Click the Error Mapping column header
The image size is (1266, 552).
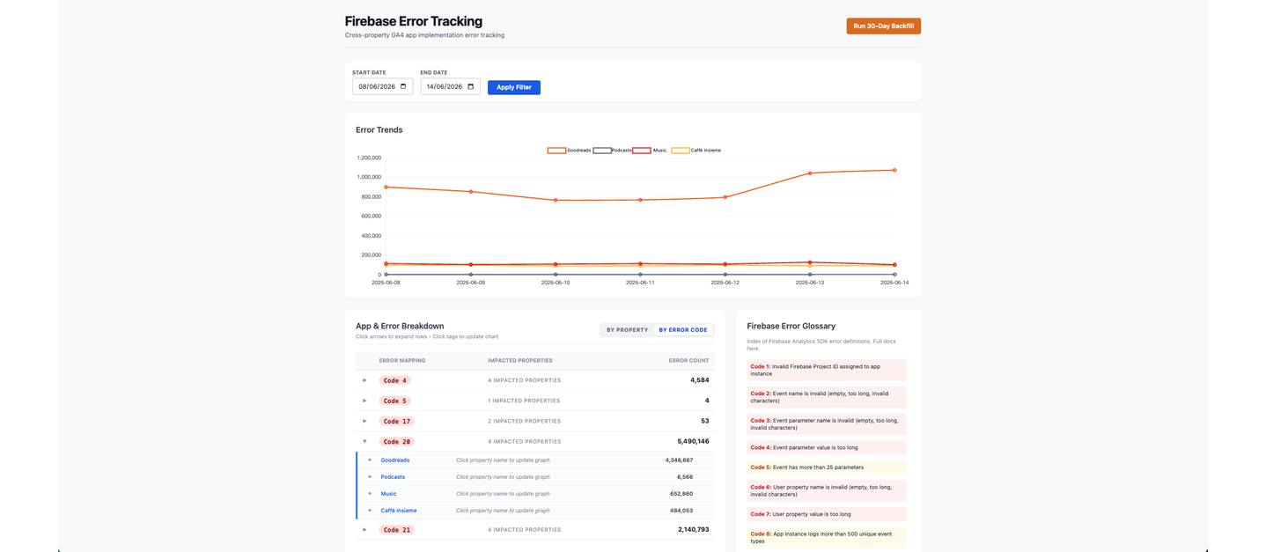[402, 360]
